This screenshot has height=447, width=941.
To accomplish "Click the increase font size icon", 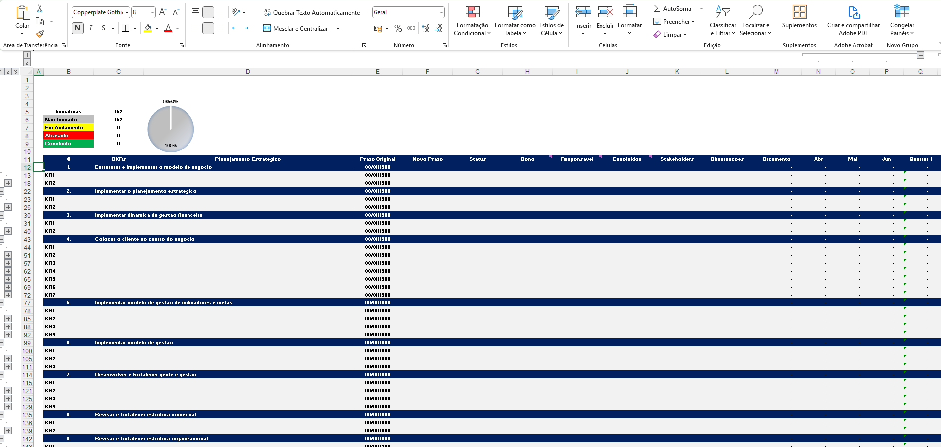I will pos(163,12).
